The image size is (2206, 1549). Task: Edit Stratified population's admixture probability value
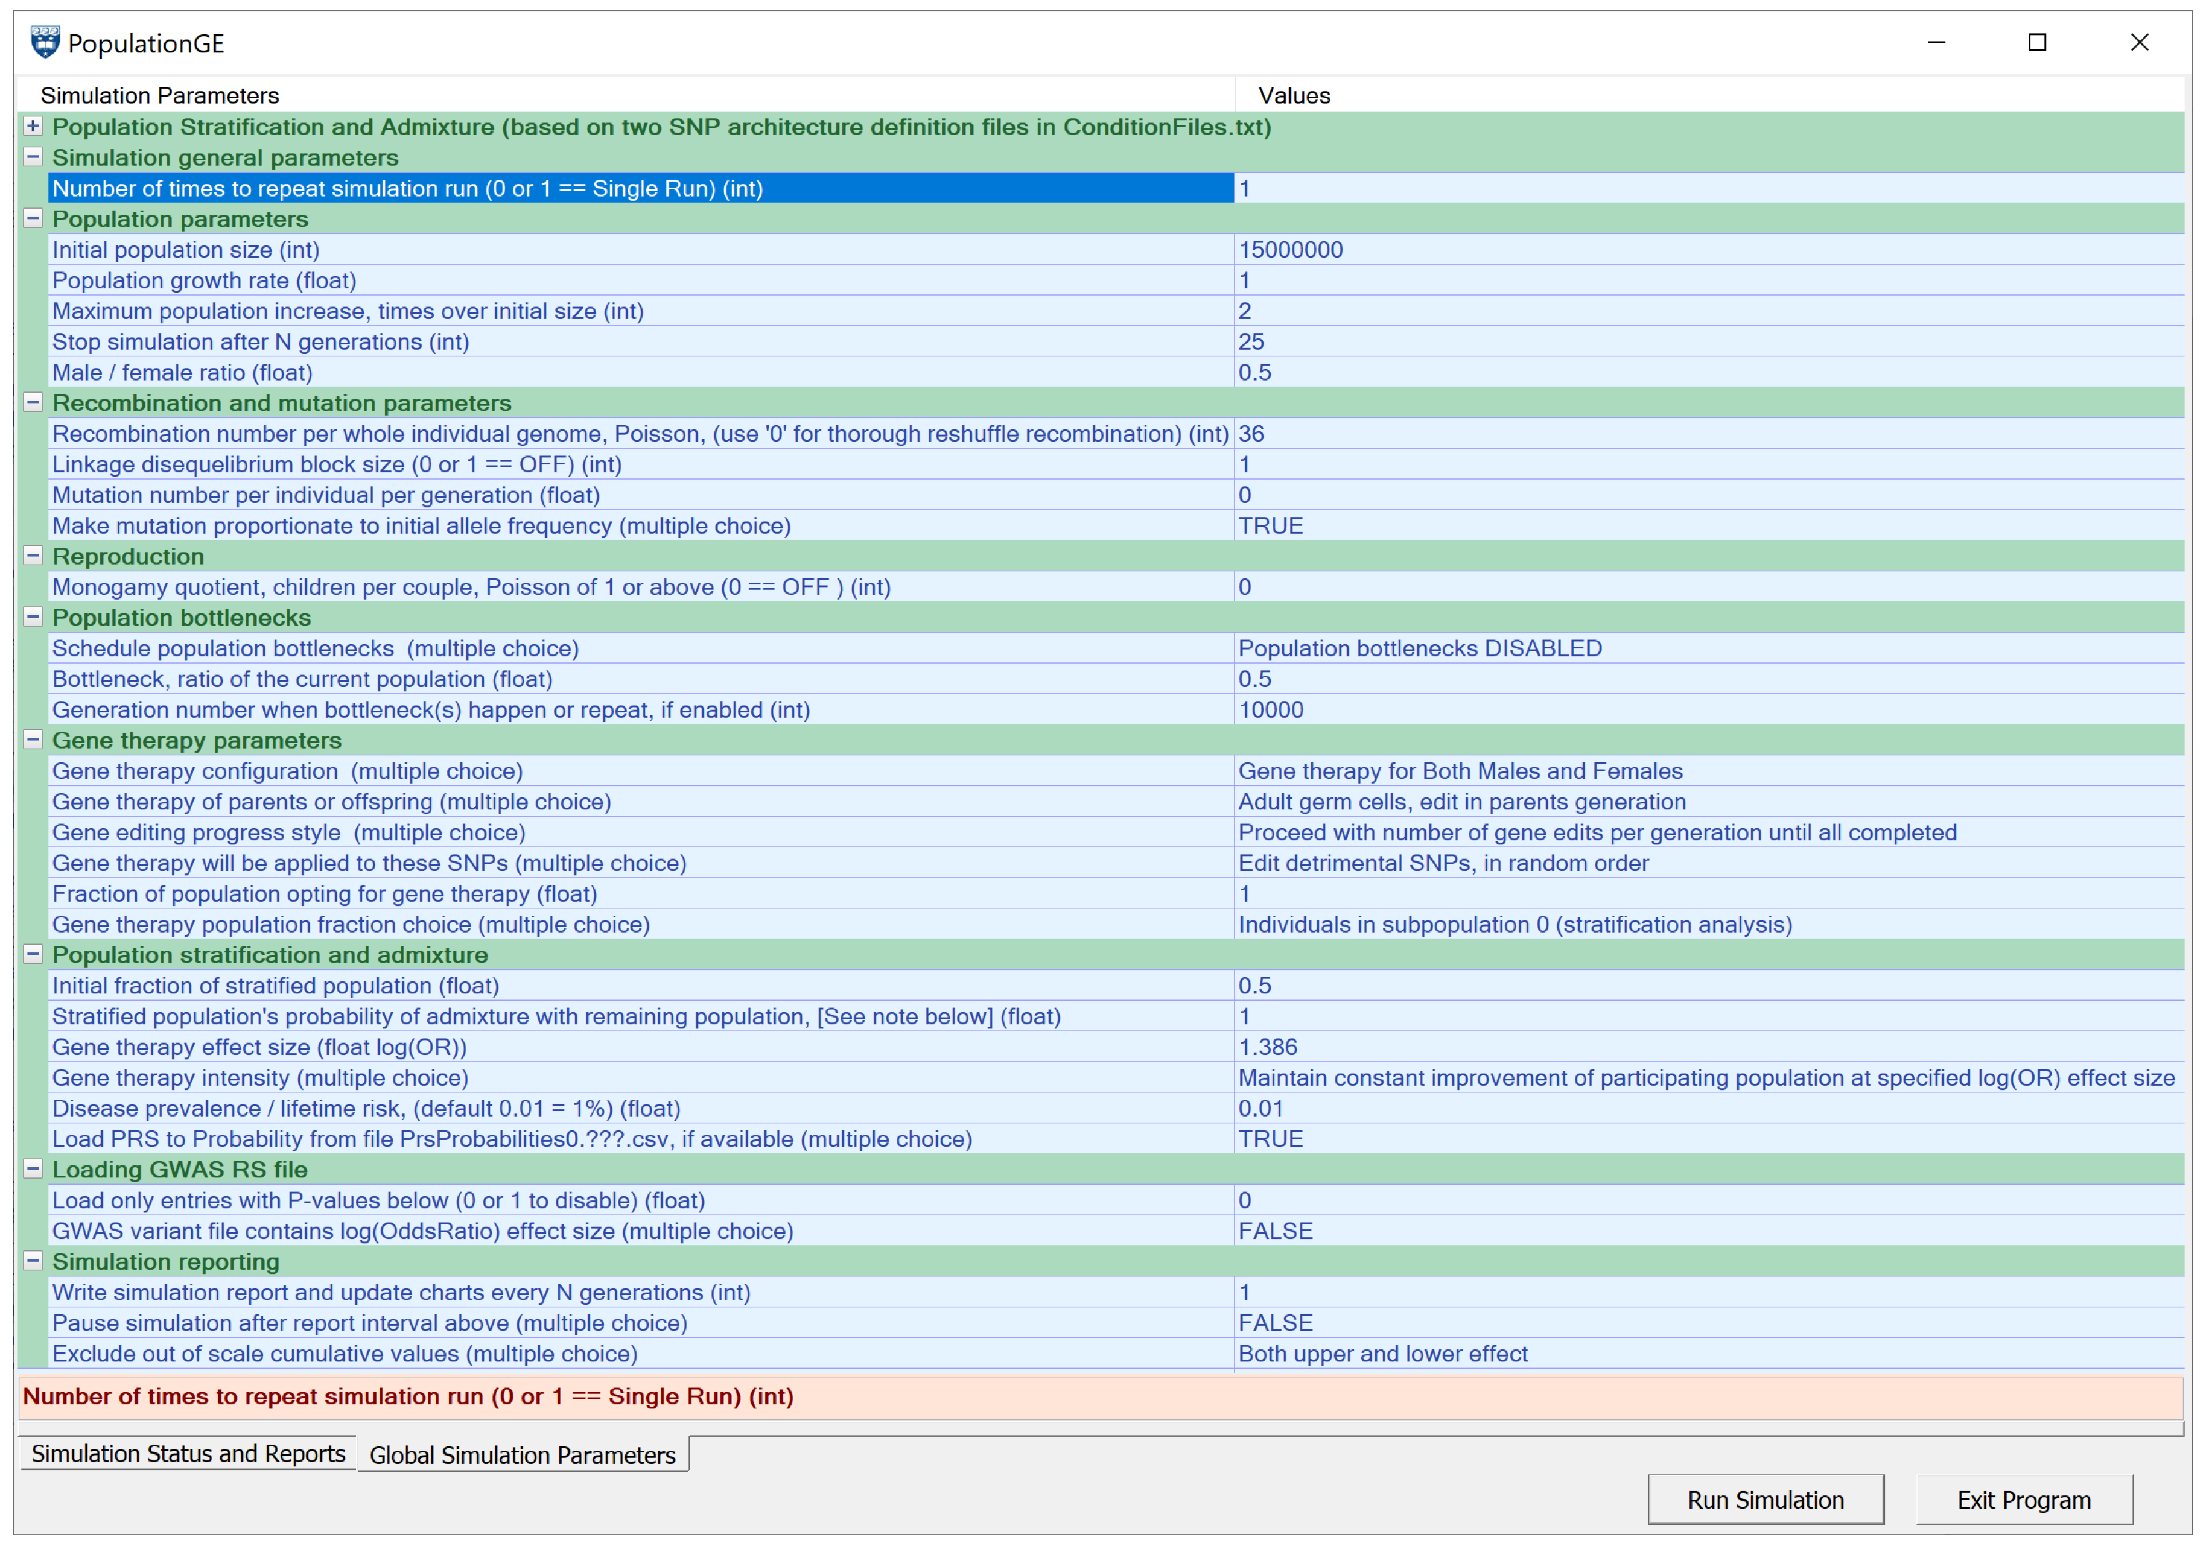point(1709,1017)
